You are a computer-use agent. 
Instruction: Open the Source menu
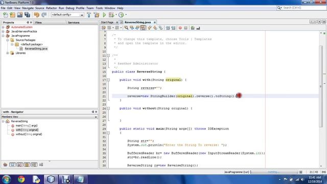[x=40, y=8]
